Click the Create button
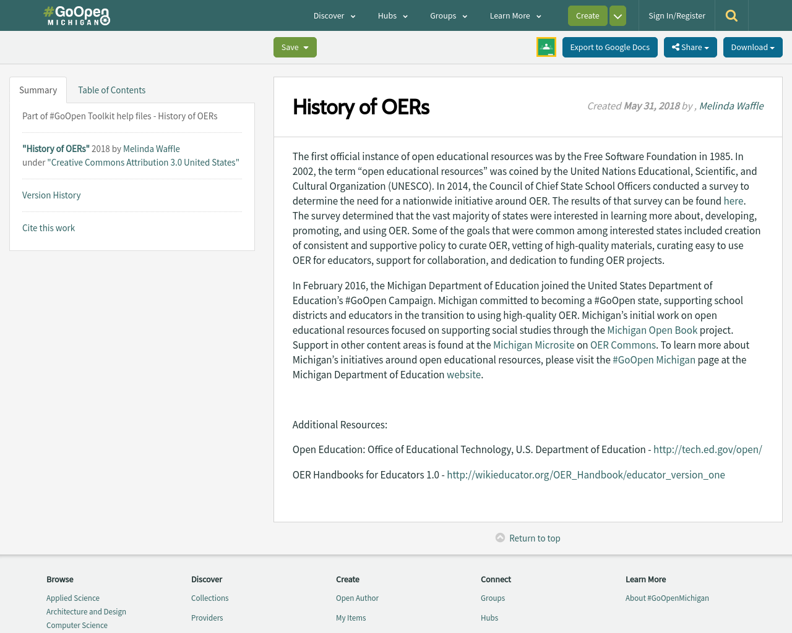This screenshot has width=792, height=633. pyautogui.click(x=587, y=15)
